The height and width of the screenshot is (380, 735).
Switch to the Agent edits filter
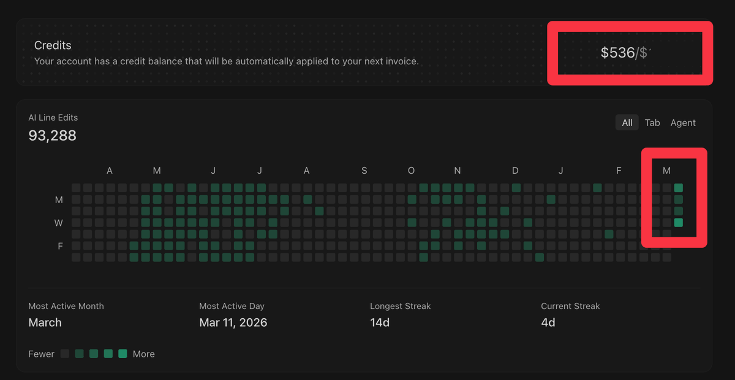click(683, 122)
